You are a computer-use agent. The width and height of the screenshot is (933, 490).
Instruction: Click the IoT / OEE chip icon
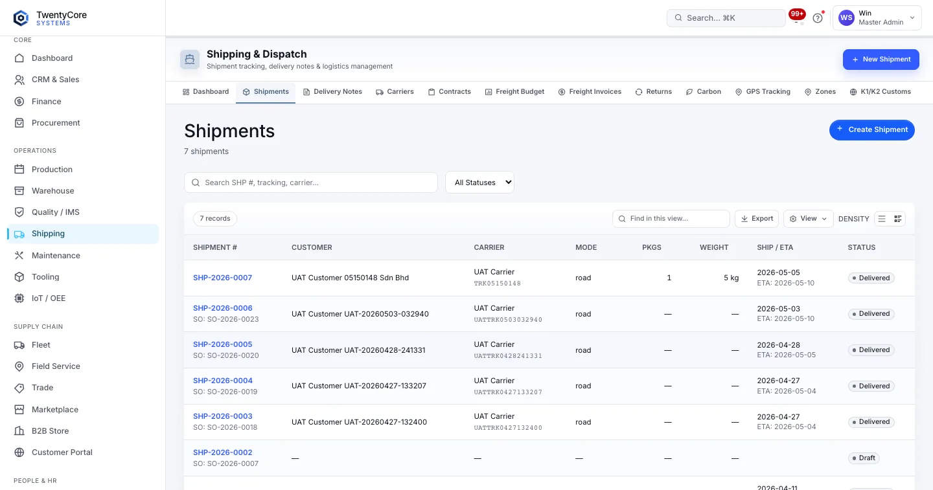(19, 298)
